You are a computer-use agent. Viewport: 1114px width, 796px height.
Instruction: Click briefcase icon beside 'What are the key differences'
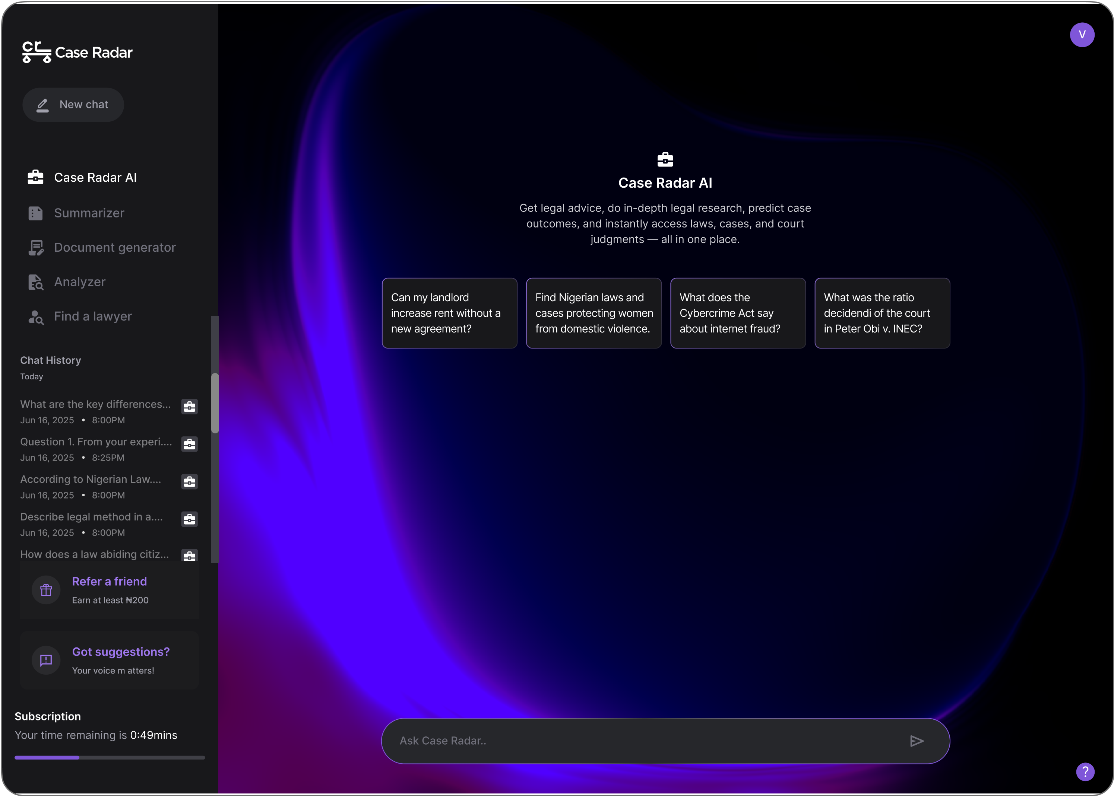tap(189, 407)
